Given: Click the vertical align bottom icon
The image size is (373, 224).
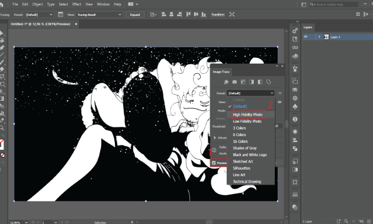Looking at the screenshot, I should [204, 15].
